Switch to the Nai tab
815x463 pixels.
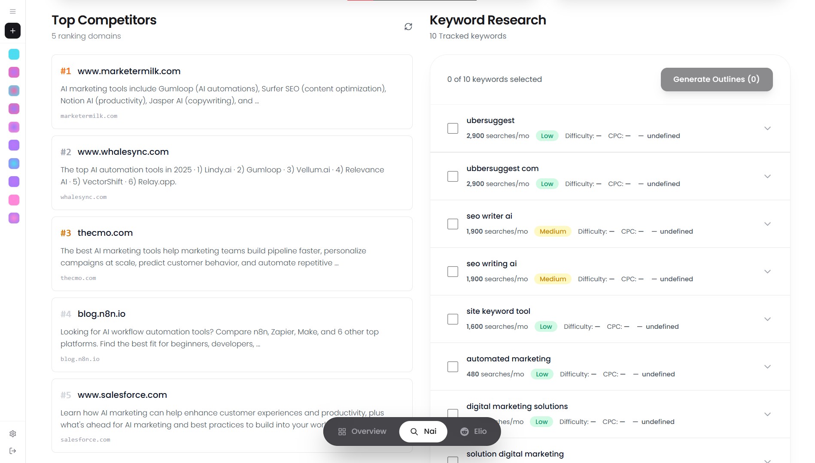423,431
